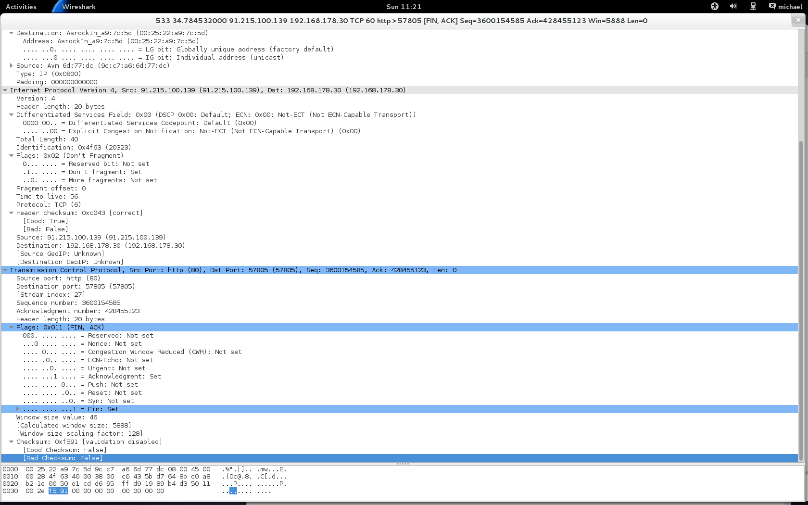Select the Protocol: TCP (6) row
The width and height of the screenshot is (808, 505).
click(400, 205)
